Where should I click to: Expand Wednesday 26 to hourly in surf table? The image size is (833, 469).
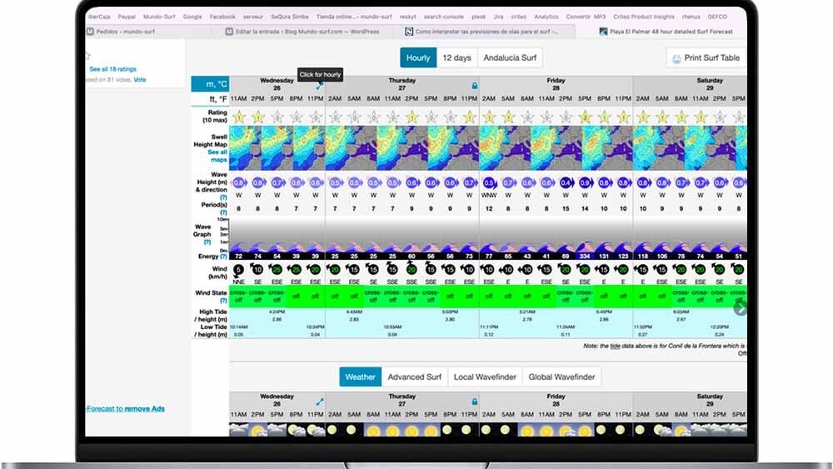point(319,86)
